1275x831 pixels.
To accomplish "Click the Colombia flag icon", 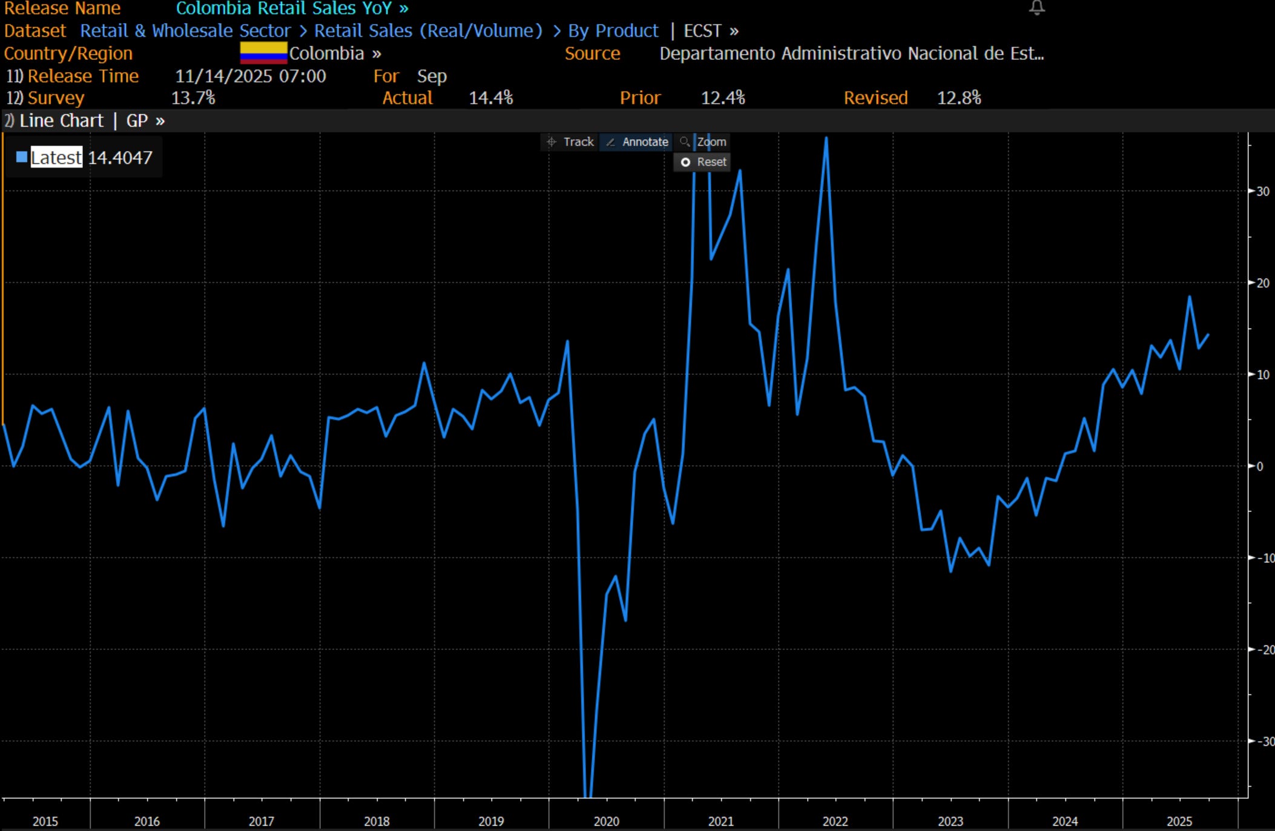I will [x=263, y=53].
